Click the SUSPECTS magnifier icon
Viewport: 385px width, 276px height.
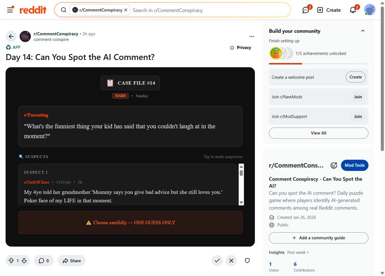point(21,157)
